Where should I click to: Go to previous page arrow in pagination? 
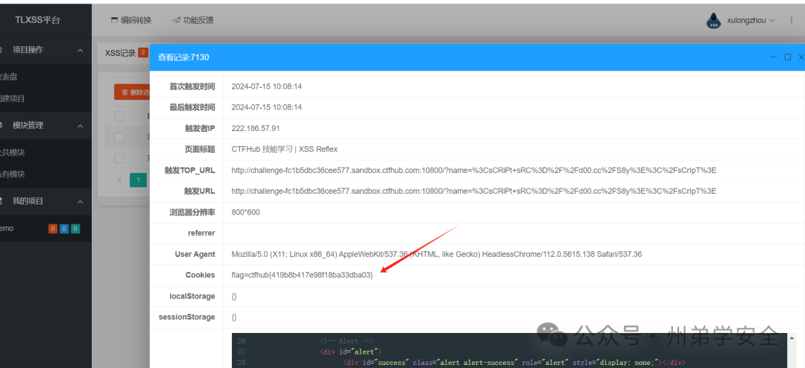point(119,180)
